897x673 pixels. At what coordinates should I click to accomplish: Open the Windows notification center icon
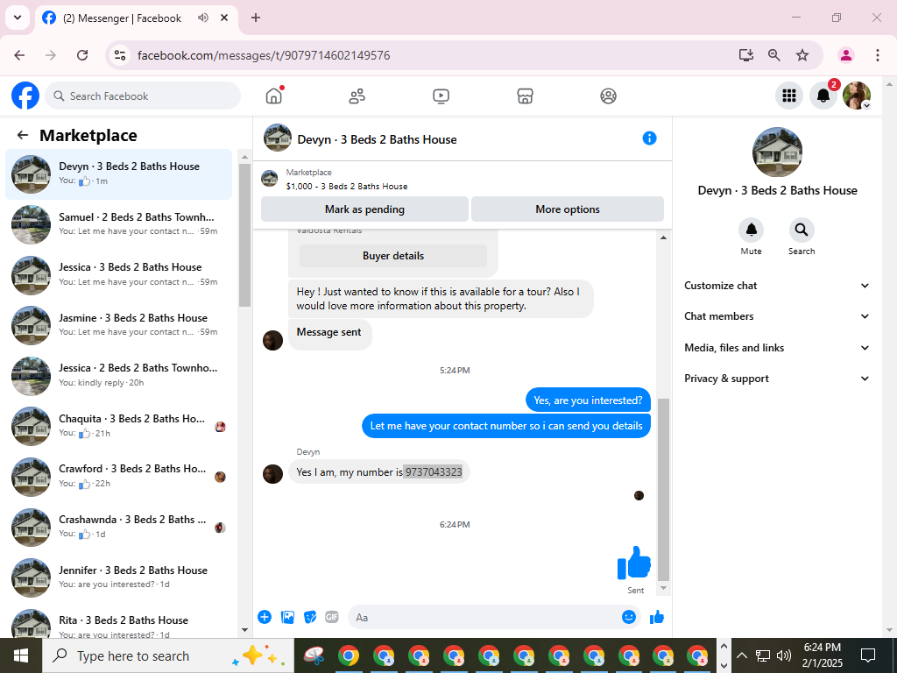[x=868, y=655]
